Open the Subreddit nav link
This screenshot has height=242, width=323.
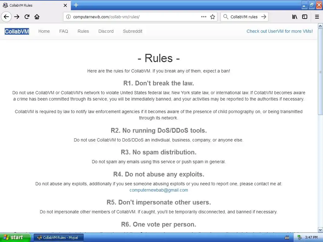pos(133,31)
